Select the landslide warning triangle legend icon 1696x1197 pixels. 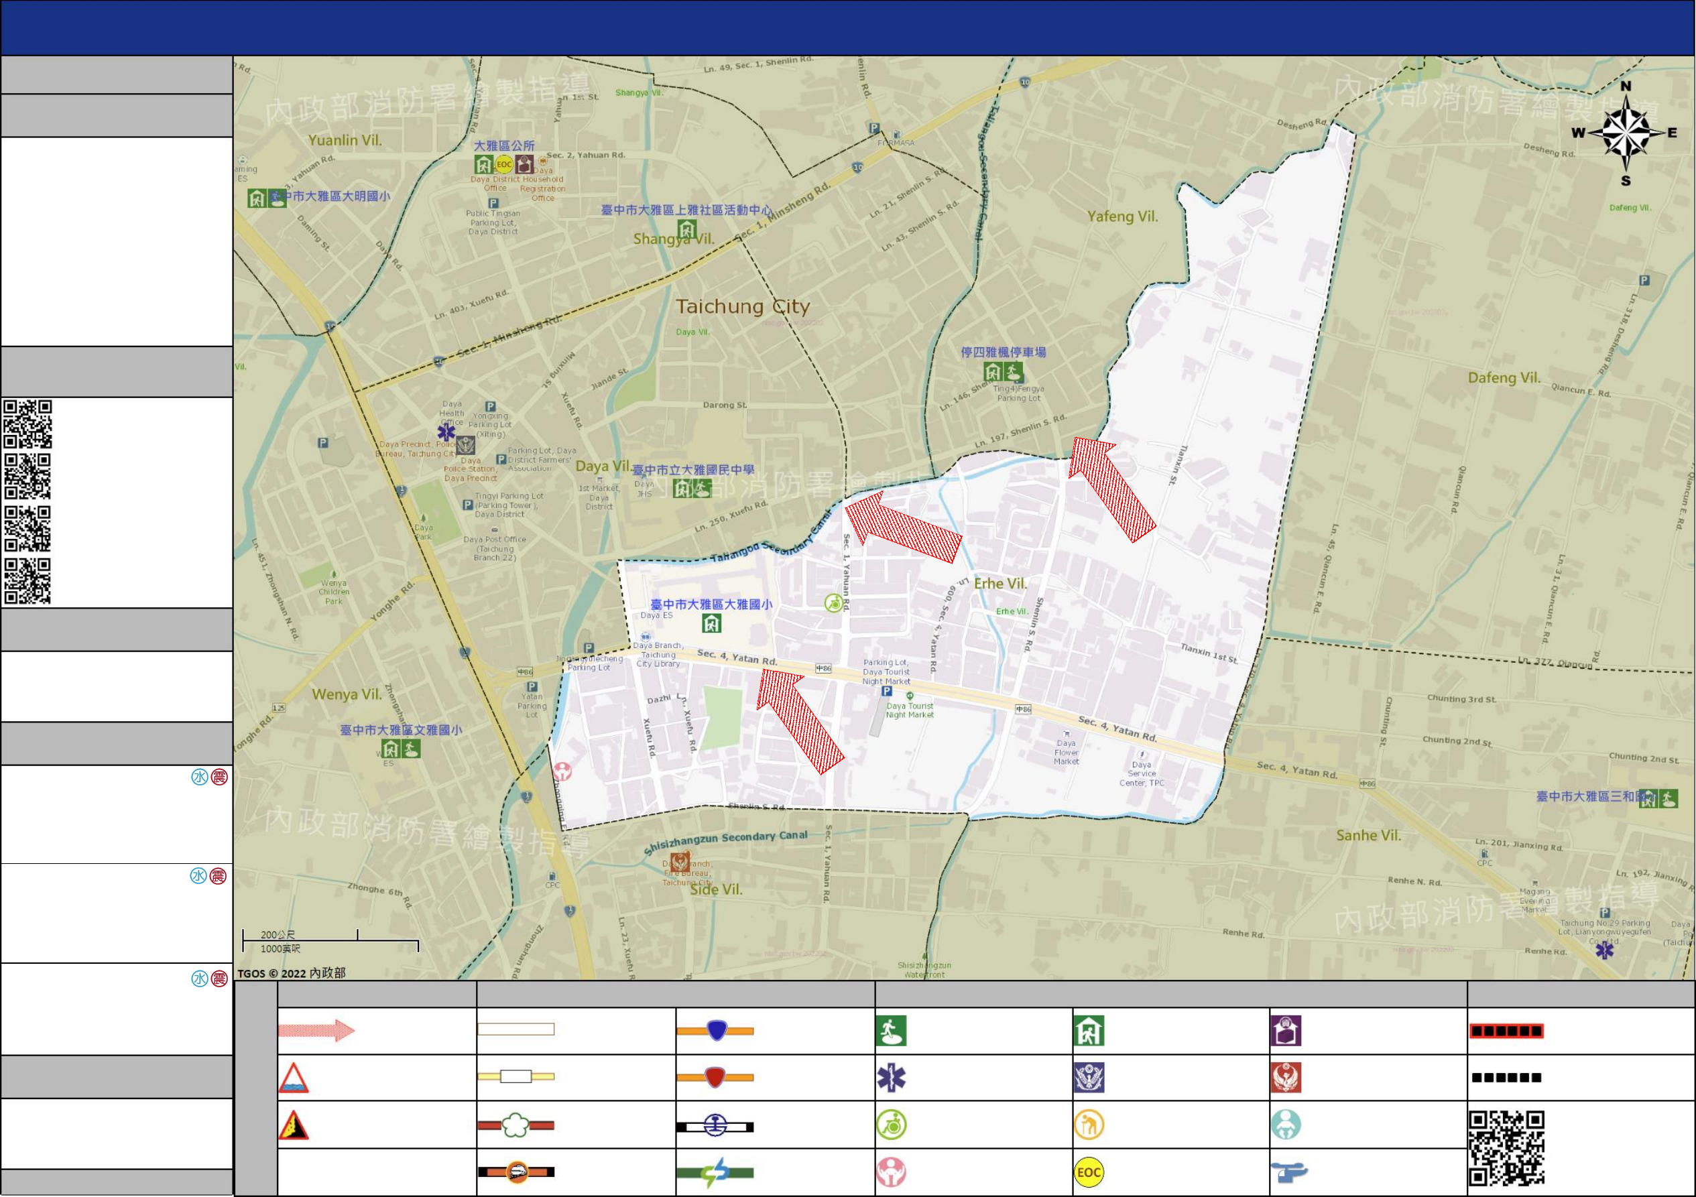[x=293, y=1125]
